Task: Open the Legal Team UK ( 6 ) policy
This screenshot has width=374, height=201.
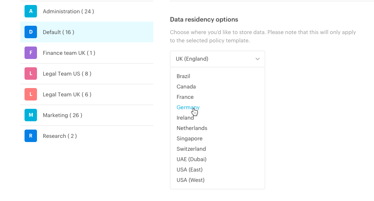Action: [x=87, y=94]
